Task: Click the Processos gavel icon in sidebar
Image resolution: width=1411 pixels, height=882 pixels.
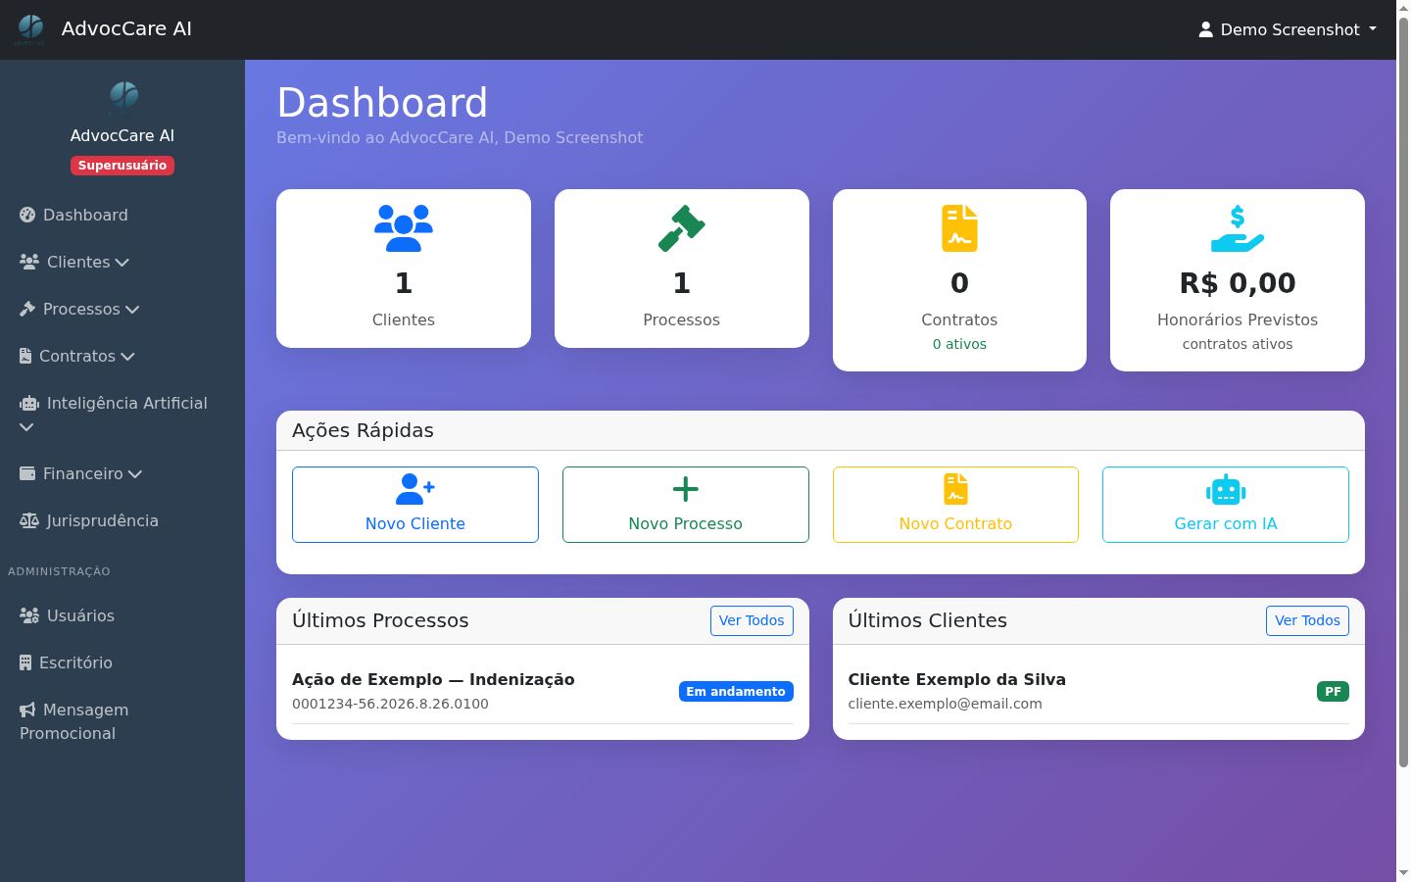Action: 27,309
